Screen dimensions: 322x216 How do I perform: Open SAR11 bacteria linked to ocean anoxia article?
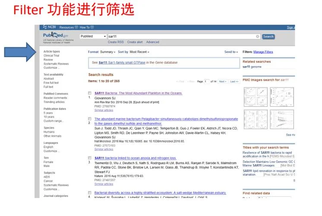point(136,158)
